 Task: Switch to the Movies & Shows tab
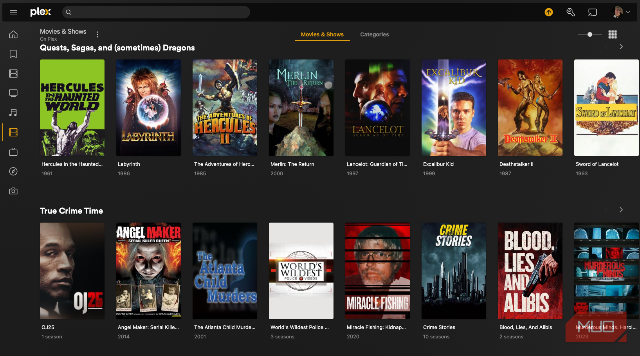[322, 34]
